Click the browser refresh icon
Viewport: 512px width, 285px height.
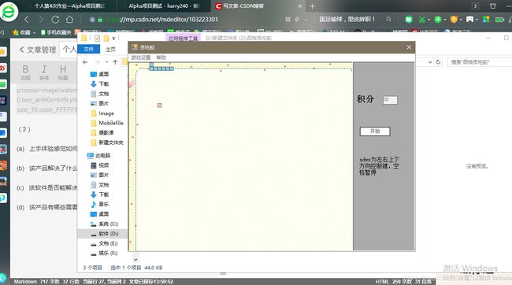pyautogui.click(x=55, y=20)
